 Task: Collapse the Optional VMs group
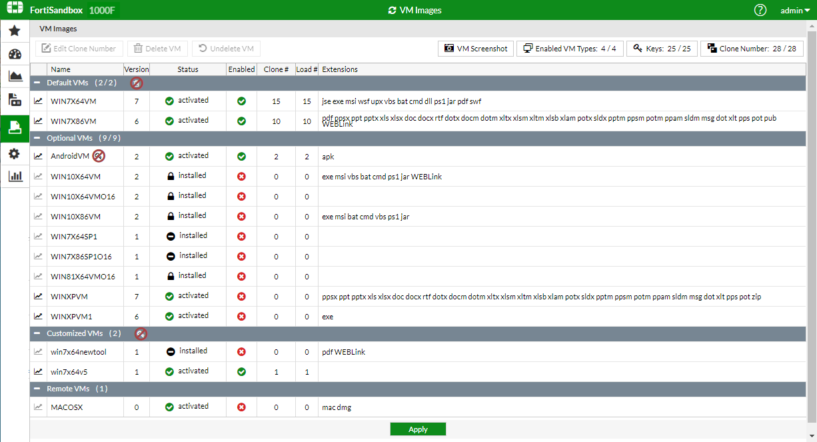[37, 138]
